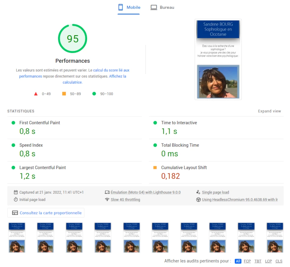Filter audits by FCP

(247, 261)
